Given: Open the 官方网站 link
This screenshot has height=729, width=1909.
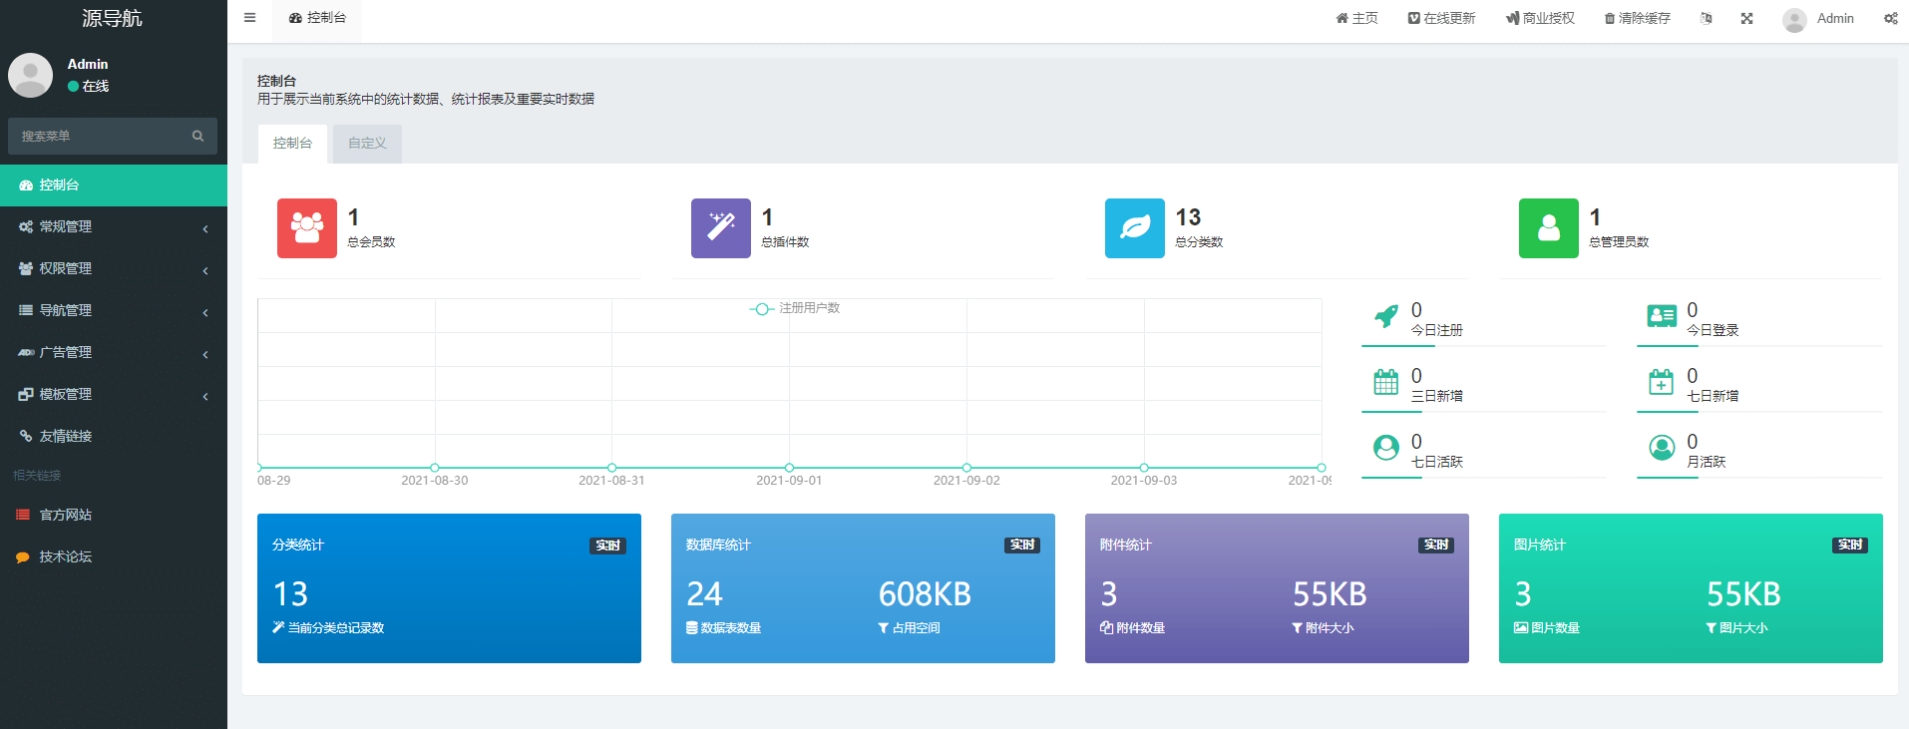Looking at the screenshot, I should pyautogui.click(x=66, y=516).
